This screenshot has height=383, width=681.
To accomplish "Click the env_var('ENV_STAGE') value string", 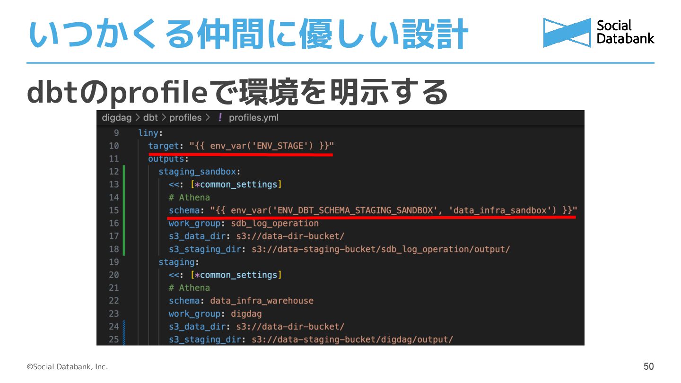I will click(x=262, y=146).
